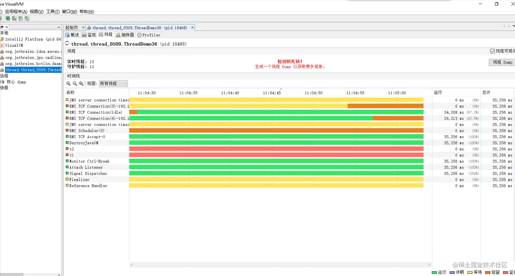The height and width of the screenshot is (276, 515).
Task: Close the applications side panel tab
Action: pos(6,27)
